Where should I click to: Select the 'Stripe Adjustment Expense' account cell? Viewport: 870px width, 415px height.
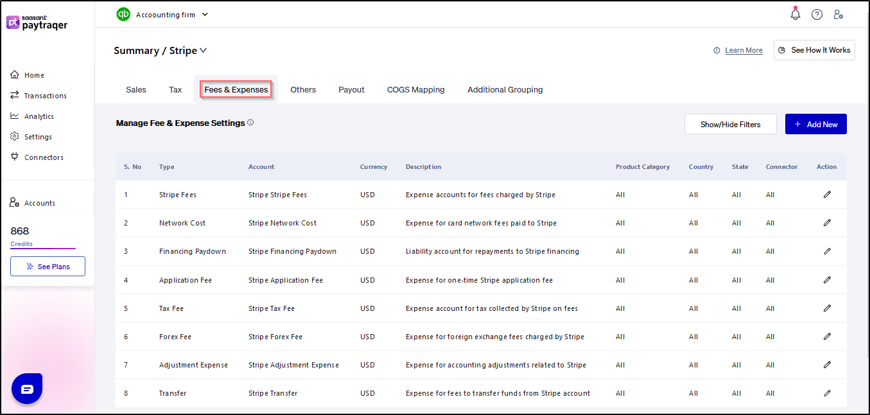[293, 365]
